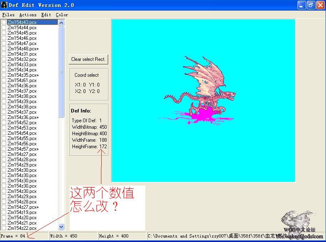The height and width of the screenshot is (242, 326).
Task: Tick the checkbox for Zm154z43.pcx
Action: [4, 22]
